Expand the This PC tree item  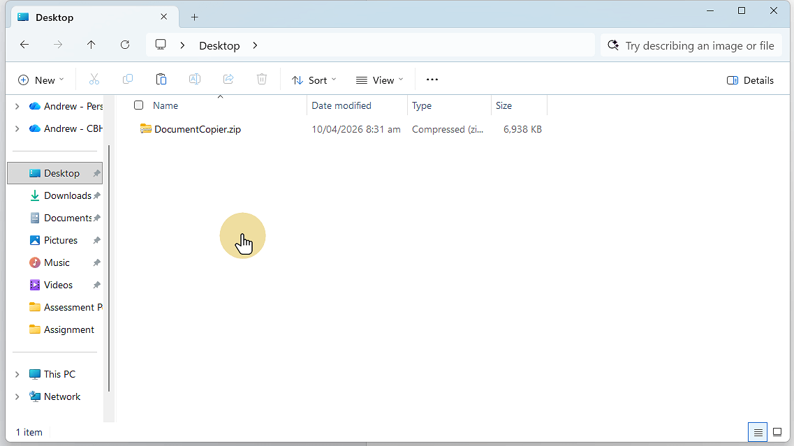[x=16, y=373]
